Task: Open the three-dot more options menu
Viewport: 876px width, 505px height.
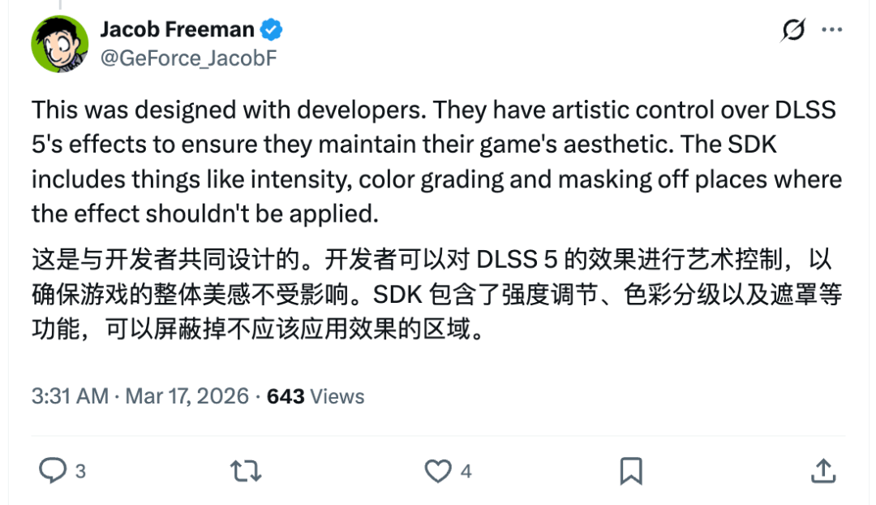Action: [x=832, y=30]
